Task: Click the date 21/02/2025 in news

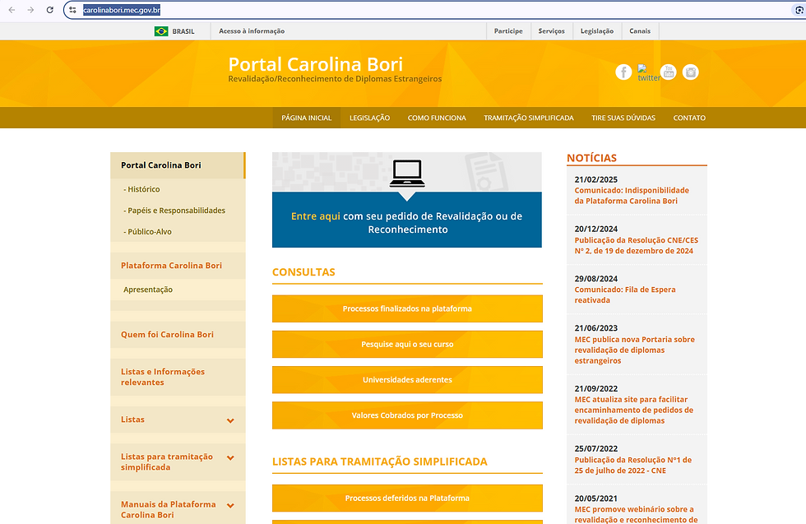Action: [x=595, y=179]
